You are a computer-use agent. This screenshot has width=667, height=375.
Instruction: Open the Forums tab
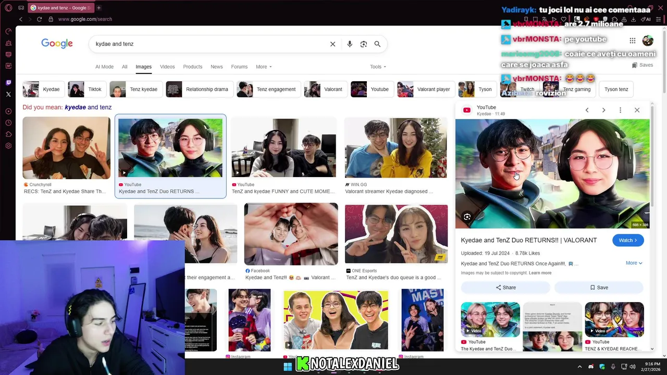pos(239,67)
